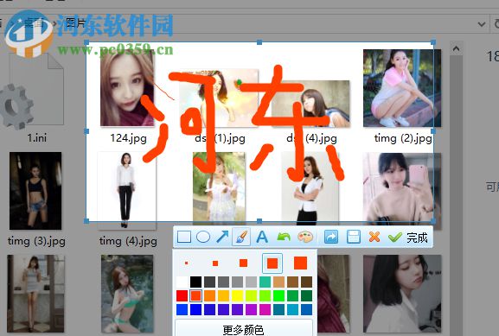Image resolution: width=499 pixels, height=336 pixels.
Task: Click the scrollbar up arrow
Action: pos(456,48)
